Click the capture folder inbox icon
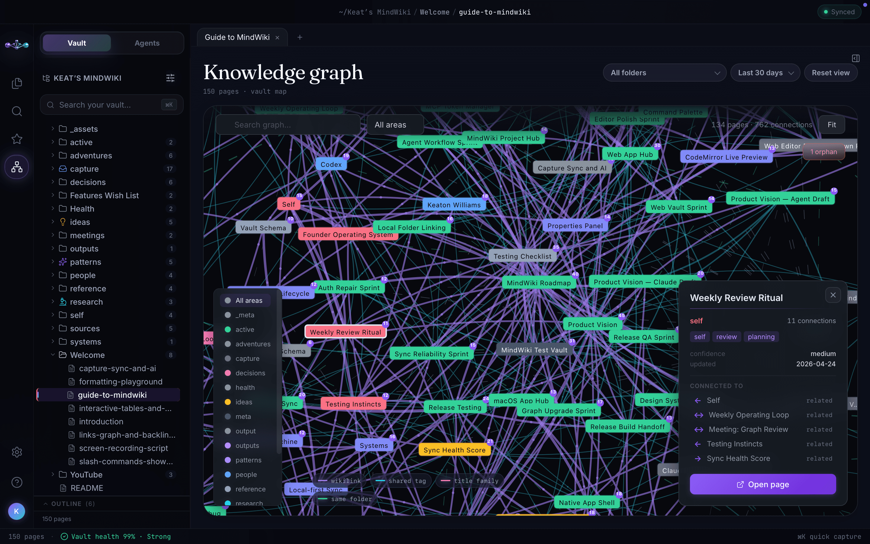Image resolution: width=870 pixels, height=544 pixels. (x=63, y=169)
